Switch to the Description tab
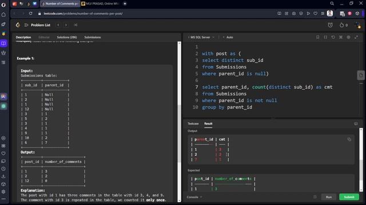The height and width of the screenshot is (205, 366). point(23,37)
